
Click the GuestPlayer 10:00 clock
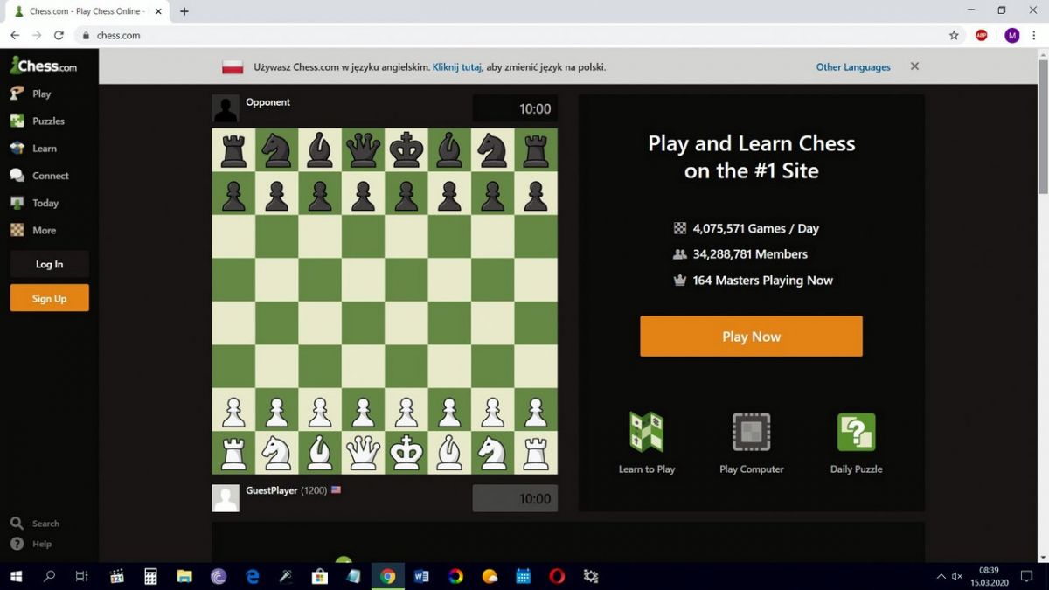(x=515, y=498)
